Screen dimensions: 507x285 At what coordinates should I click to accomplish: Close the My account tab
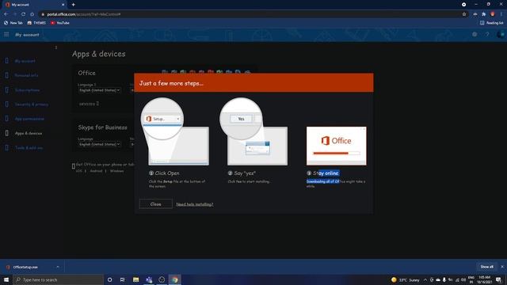point(63,5)
